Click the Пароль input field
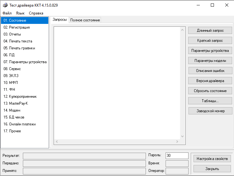The height and width of the screenshot is (176, 234). click(x=177, y=156)
